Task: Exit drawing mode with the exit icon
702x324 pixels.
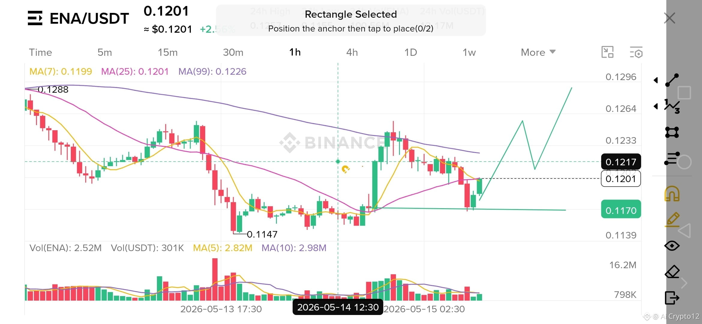Action: pos(672,298)
